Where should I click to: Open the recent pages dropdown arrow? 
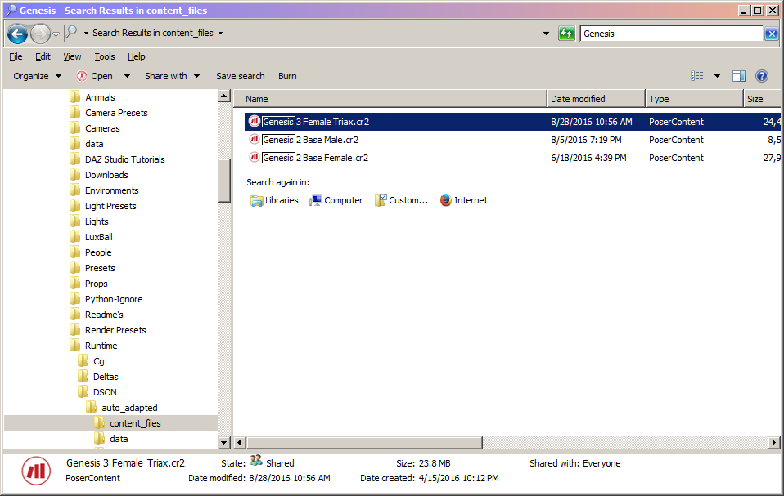pos(56,34)
